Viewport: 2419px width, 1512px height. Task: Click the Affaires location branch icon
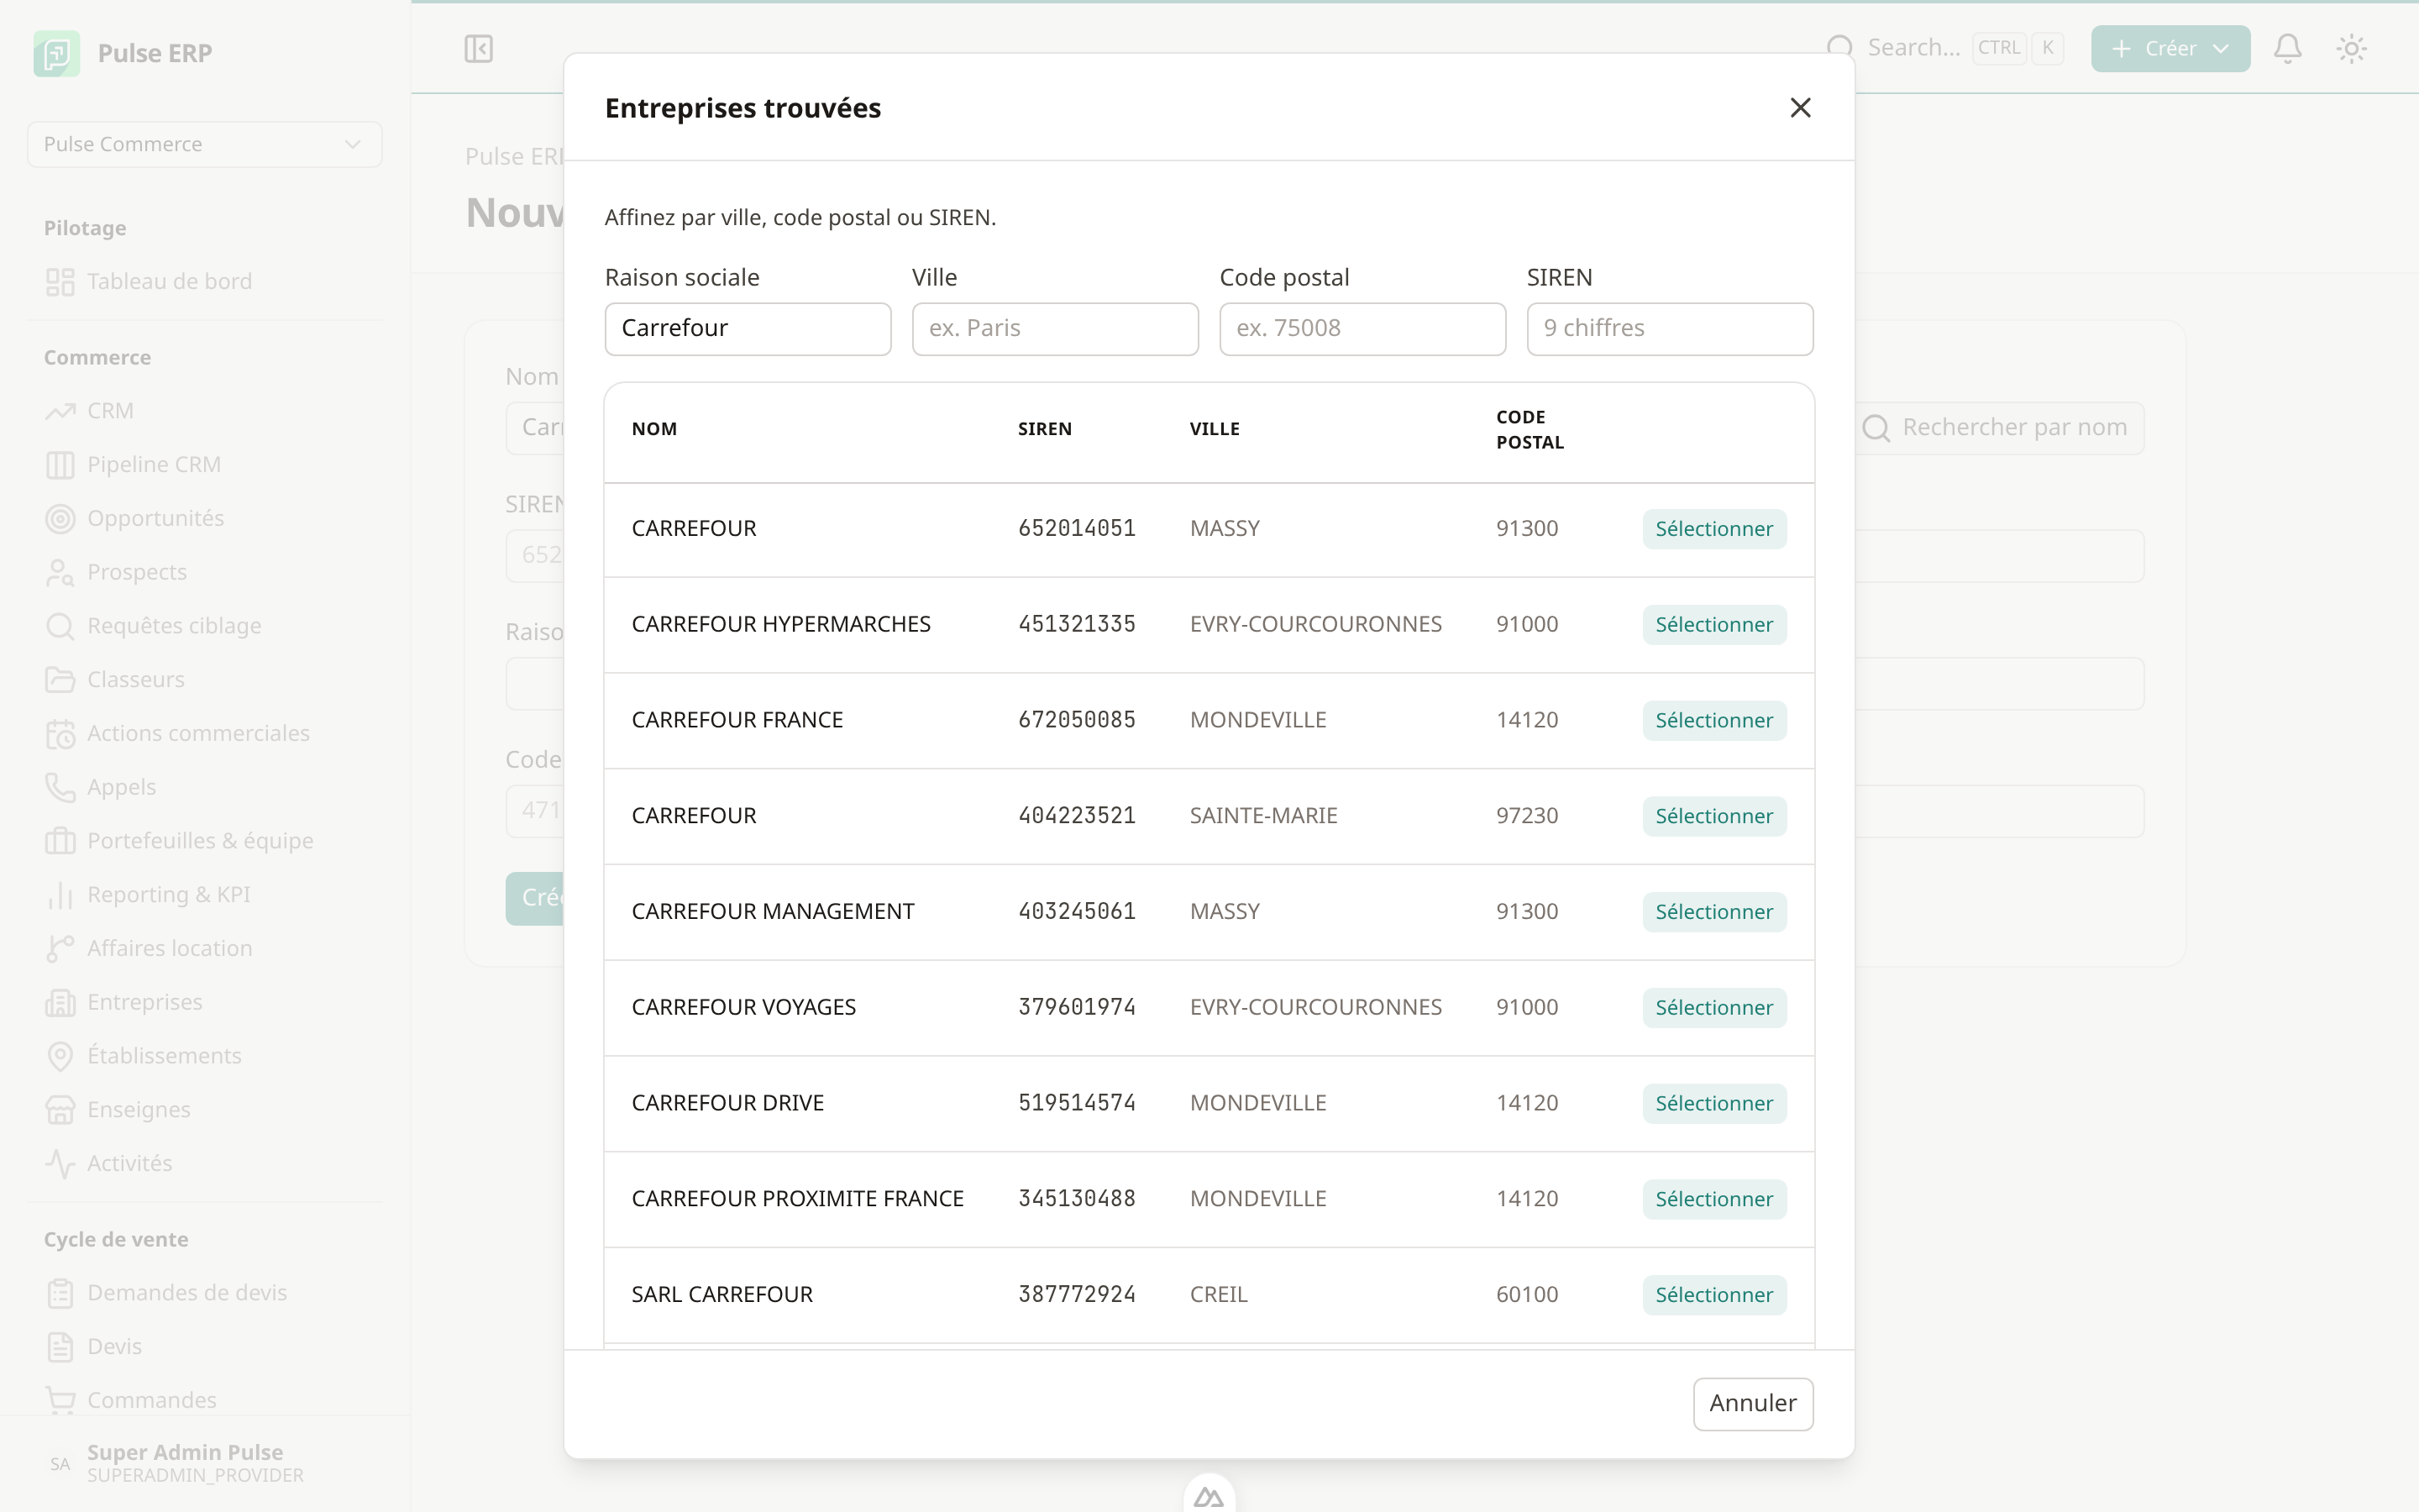tap(60, 949)
